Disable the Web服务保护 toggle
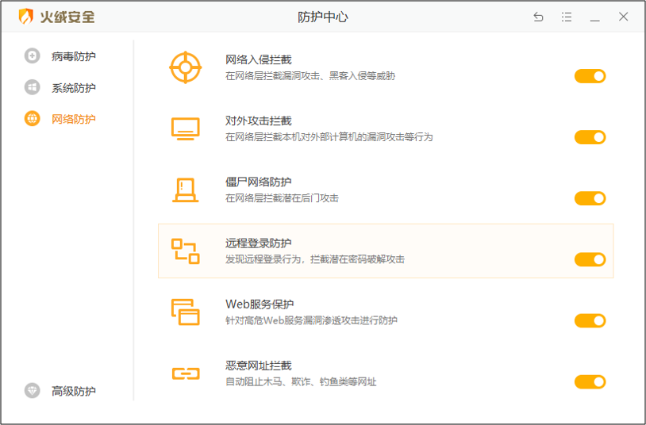This screenshot has width=646, height=425. 590,321
